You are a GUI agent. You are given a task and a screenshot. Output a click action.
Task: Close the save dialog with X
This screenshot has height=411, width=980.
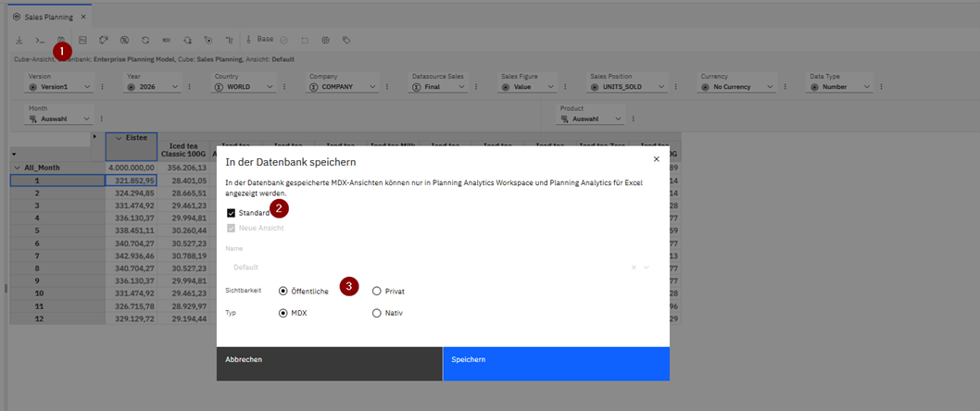click(x=657, y=159)
